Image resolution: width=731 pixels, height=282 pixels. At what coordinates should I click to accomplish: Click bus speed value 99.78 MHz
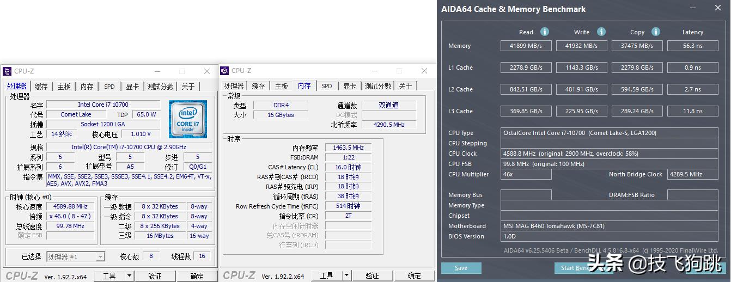click(70, 226)
